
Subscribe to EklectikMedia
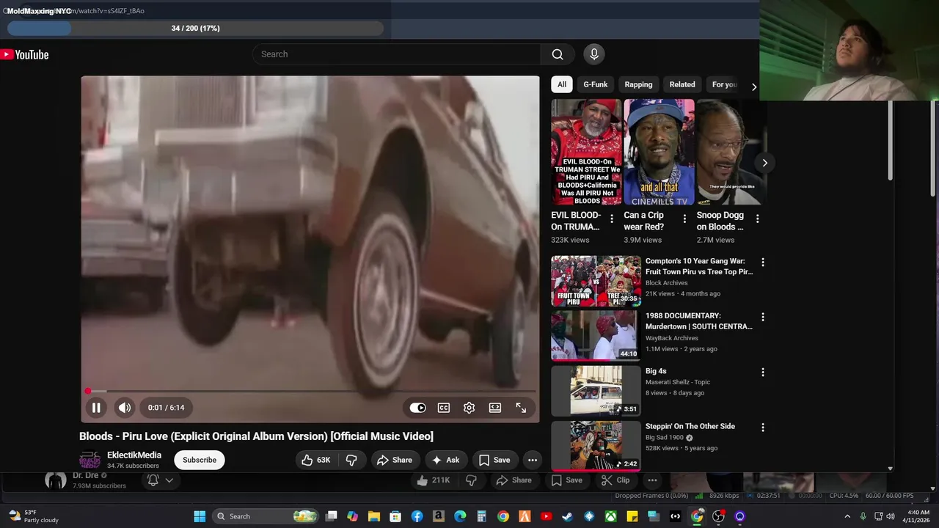200,460
